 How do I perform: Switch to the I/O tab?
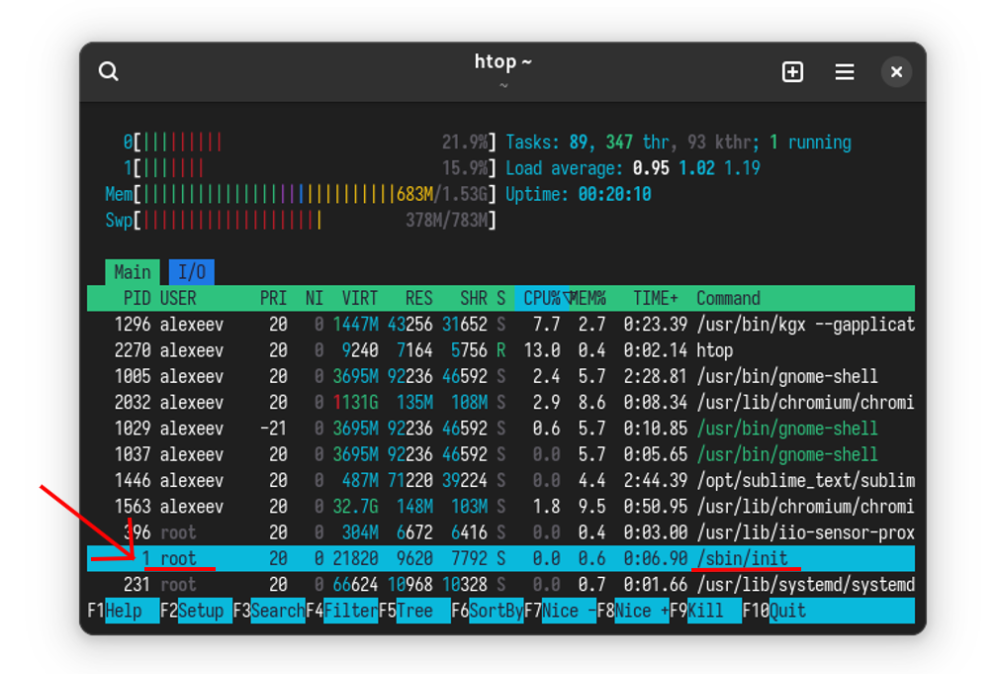[x=191, y=272]
